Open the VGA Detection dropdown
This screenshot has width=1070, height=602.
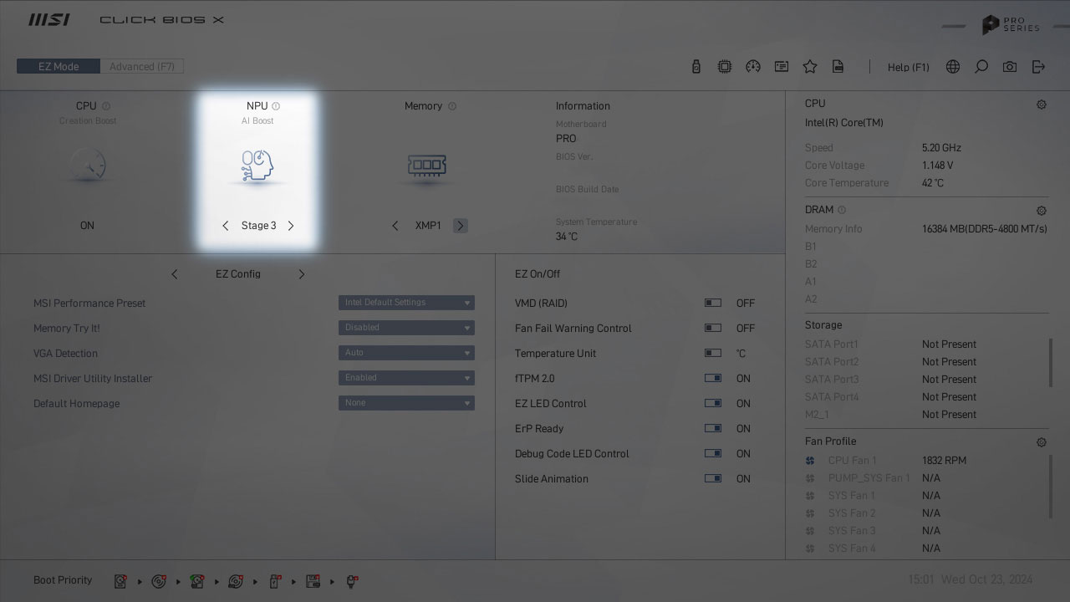tap(406, 353)
